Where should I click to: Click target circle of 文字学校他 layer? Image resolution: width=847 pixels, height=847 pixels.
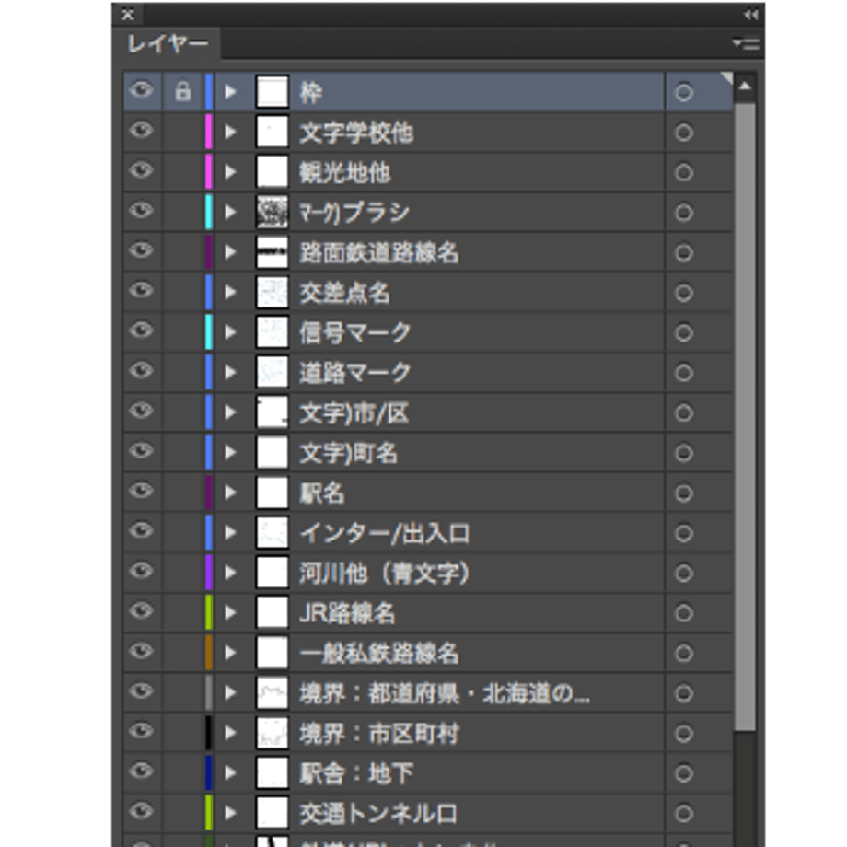pyautogui.click(x=684, y=133)
